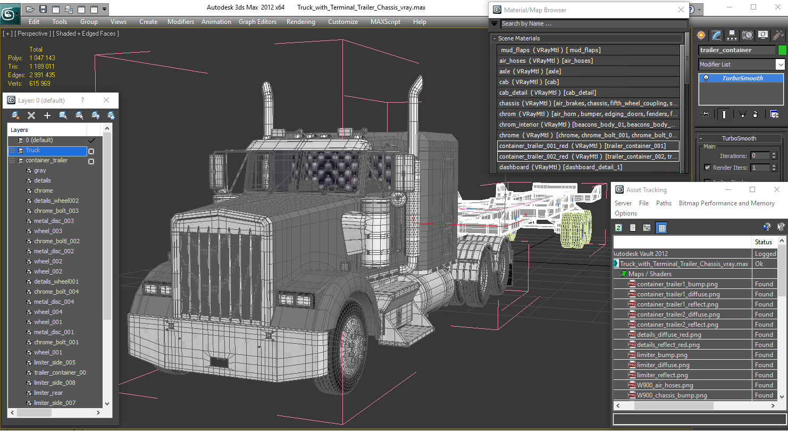Click checkmark of 0 (default) layer

pos(91,140)
